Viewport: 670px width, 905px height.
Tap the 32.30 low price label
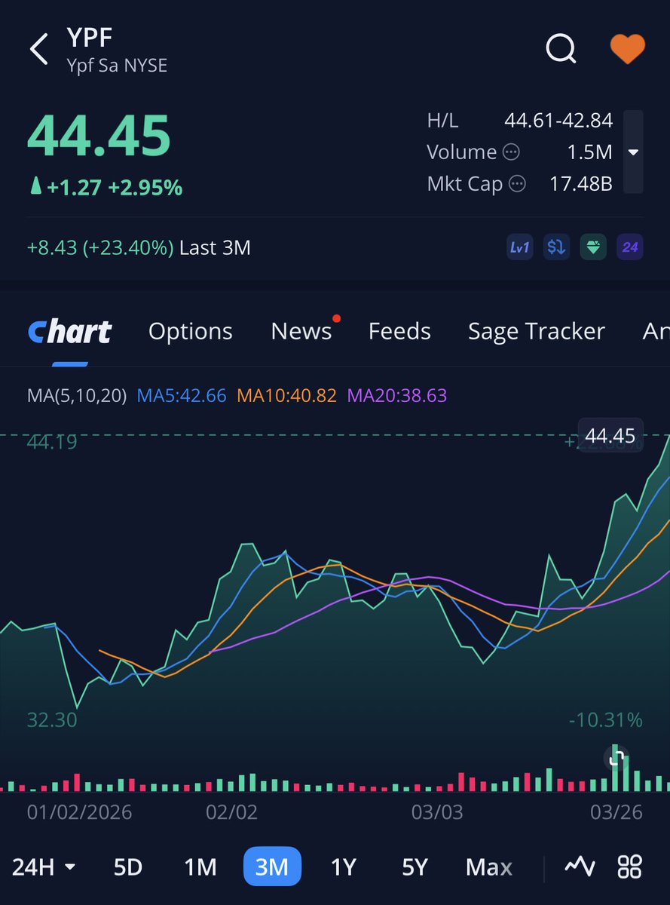pyautogui.click(x=52, y=720)
